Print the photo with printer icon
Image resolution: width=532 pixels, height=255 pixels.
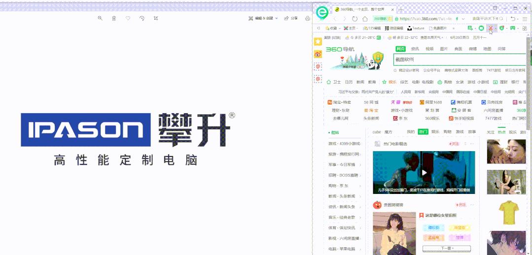[x=308, y=18]
